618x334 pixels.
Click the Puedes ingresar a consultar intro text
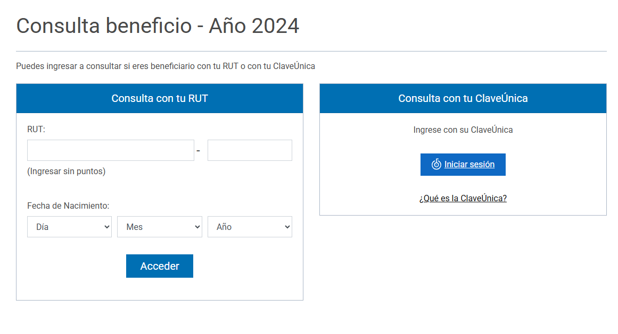(166, 66)
